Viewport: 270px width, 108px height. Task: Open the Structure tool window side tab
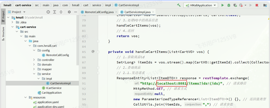3,34
